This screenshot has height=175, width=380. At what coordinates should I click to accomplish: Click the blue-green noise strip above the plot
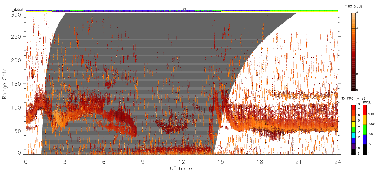click(x=182, y=11)
